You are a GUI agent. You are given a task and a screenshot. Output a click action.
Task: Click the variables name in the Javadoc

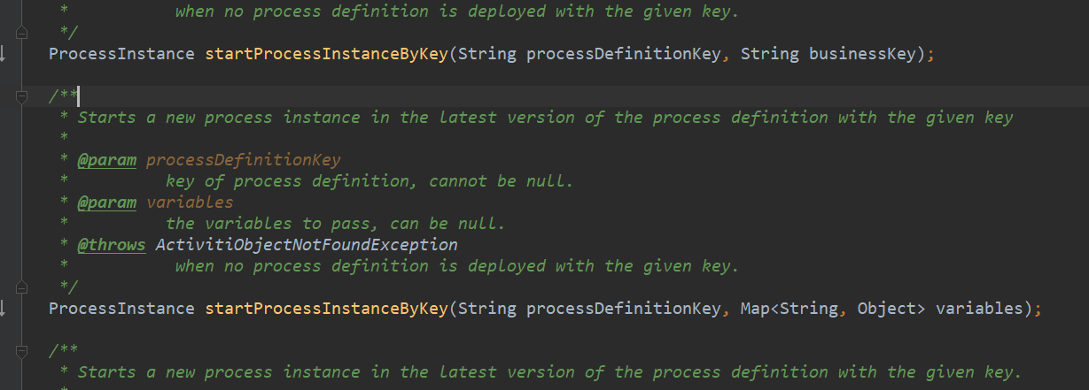pyautogui.click(x=190, y=203)
